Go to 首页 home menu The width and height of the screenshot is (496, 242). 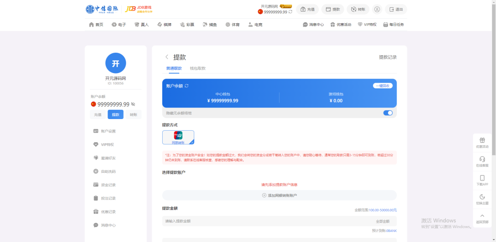coord(96,24)
